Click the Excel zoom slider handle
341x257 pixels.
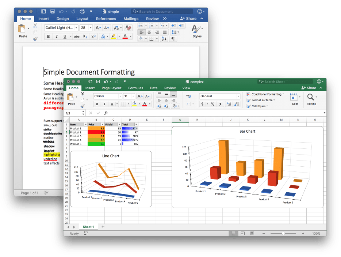coord(283,233)
